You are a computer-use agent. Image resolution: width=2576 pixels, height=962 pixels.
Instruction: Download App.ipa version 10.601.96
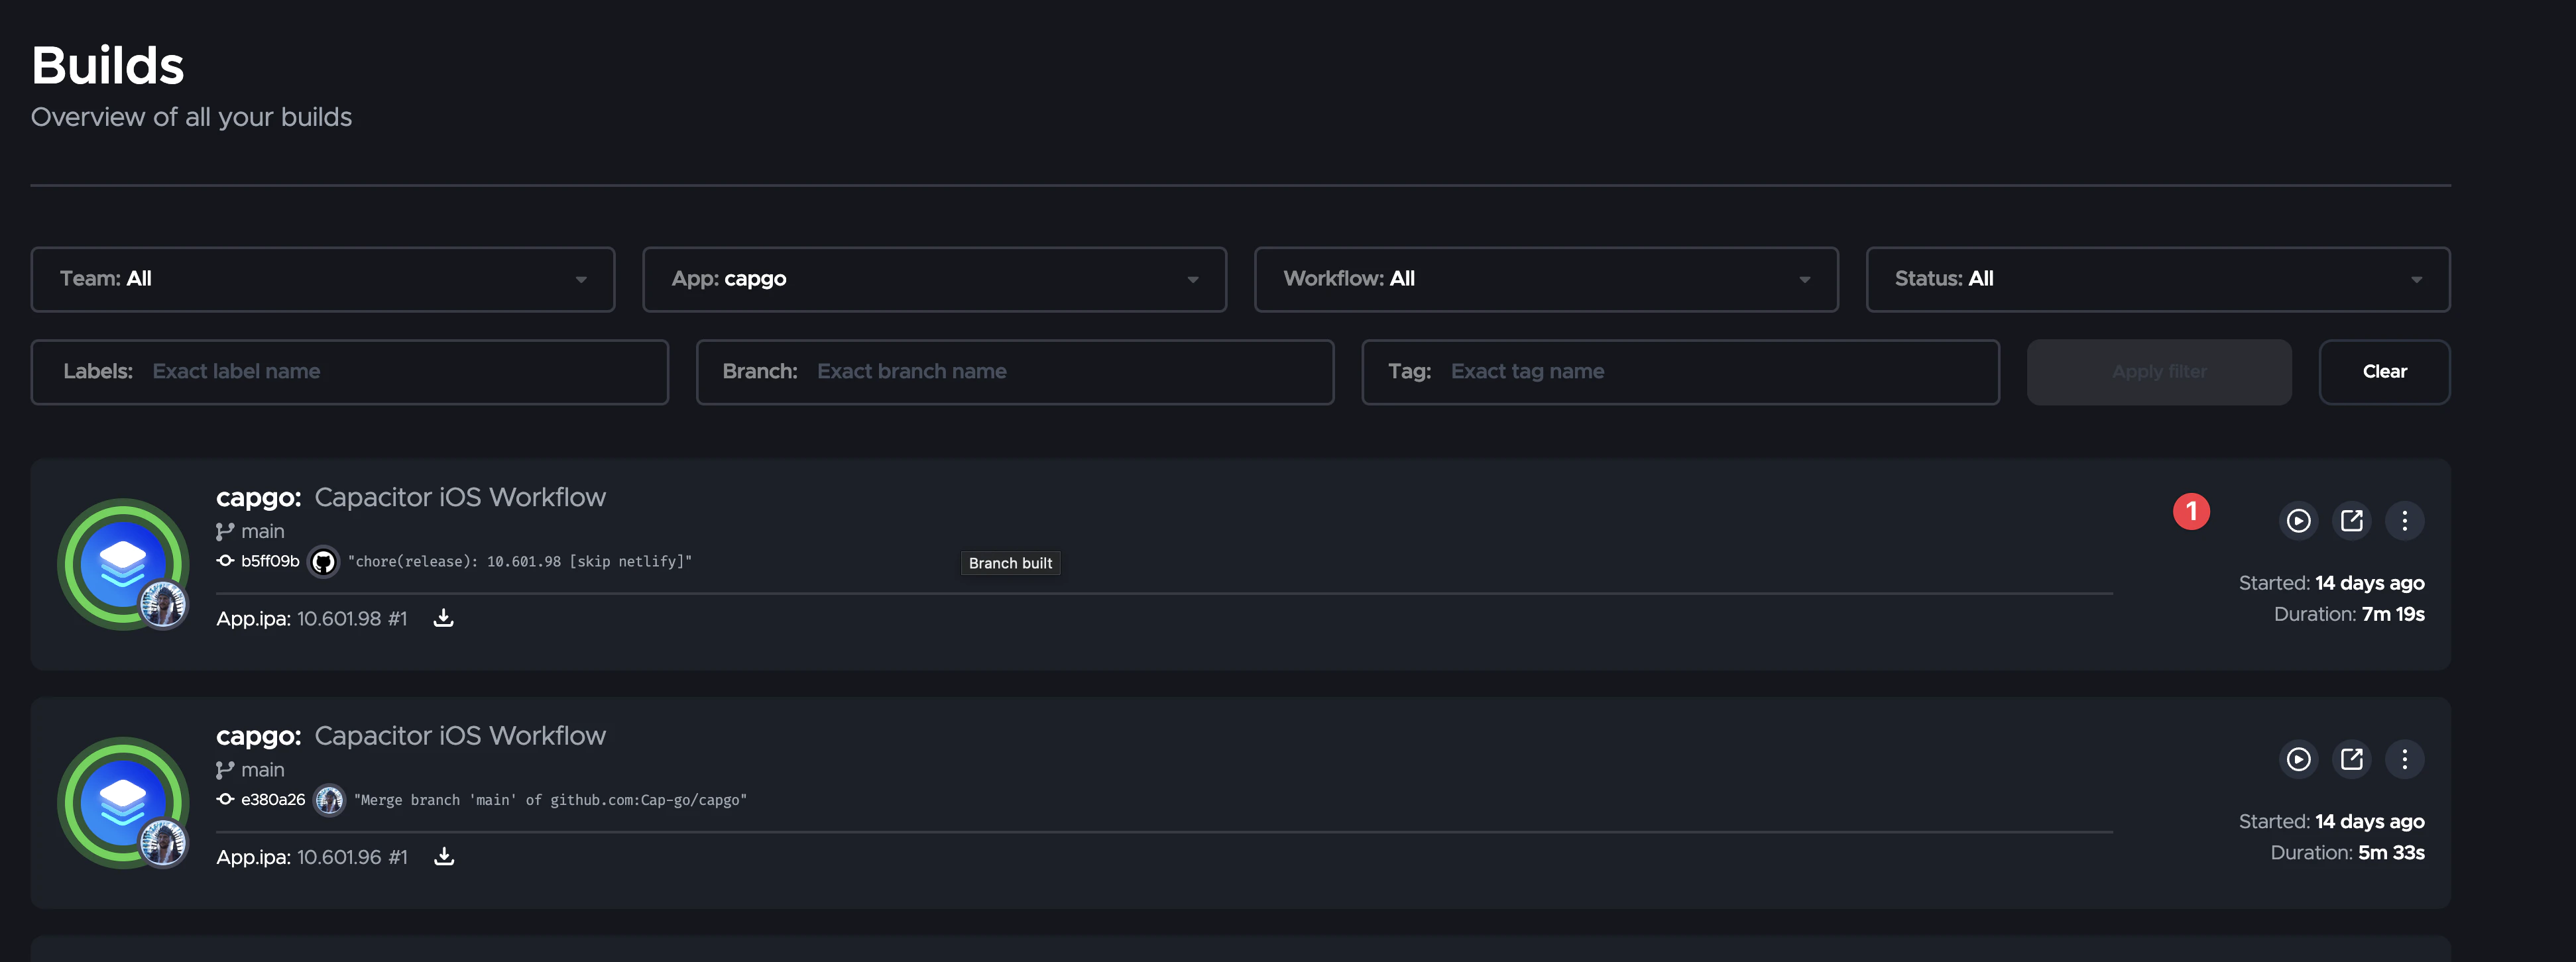(x=443, y=857)
